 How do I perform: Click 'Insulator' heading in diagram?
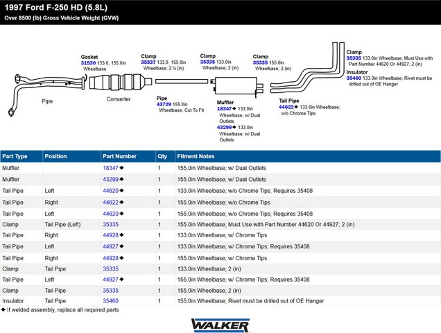coord(357,72)
